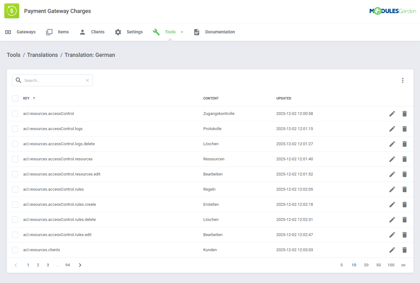Click the next page chevron in pagination
Screen dimensions: 420x283
coord(80,265)
